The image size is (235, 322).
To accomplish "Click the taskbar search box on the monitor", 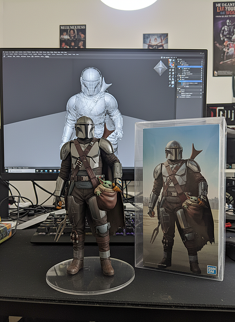I will [x=22, y=171].
